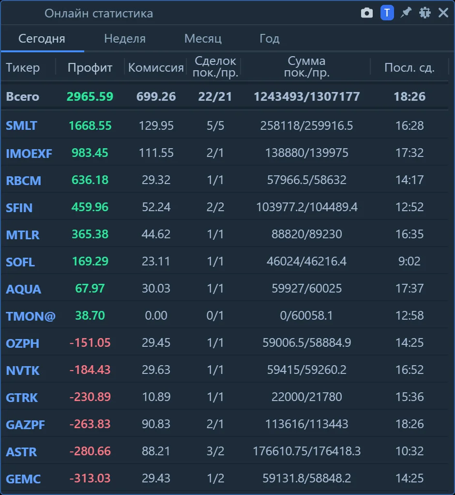
Task: Sort by the Профит column header
Action: point(90,67)
